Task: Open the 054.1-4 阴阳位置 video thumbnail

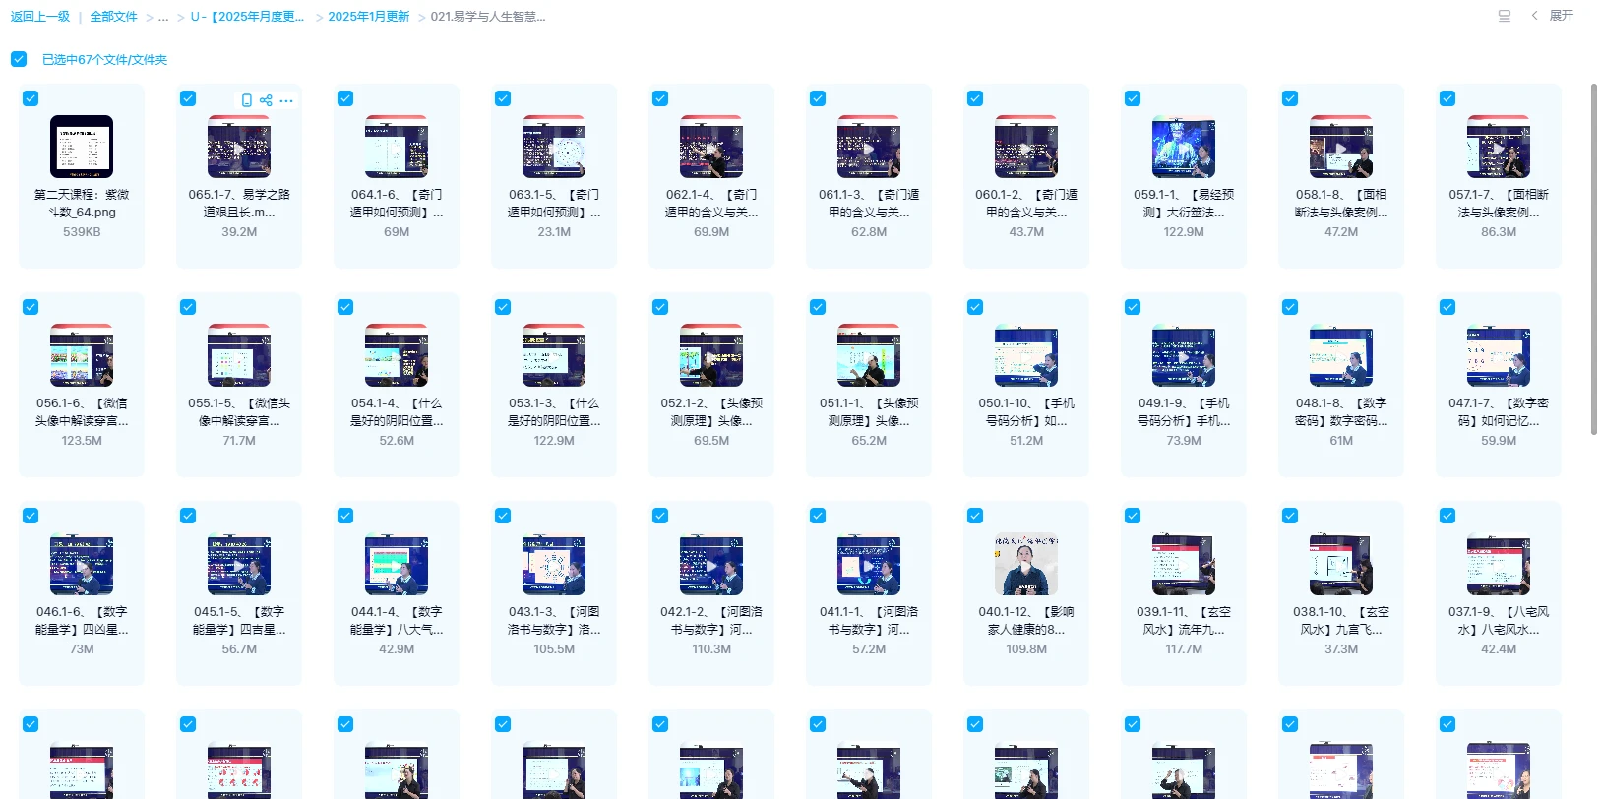Action: (x=397, y=354)
